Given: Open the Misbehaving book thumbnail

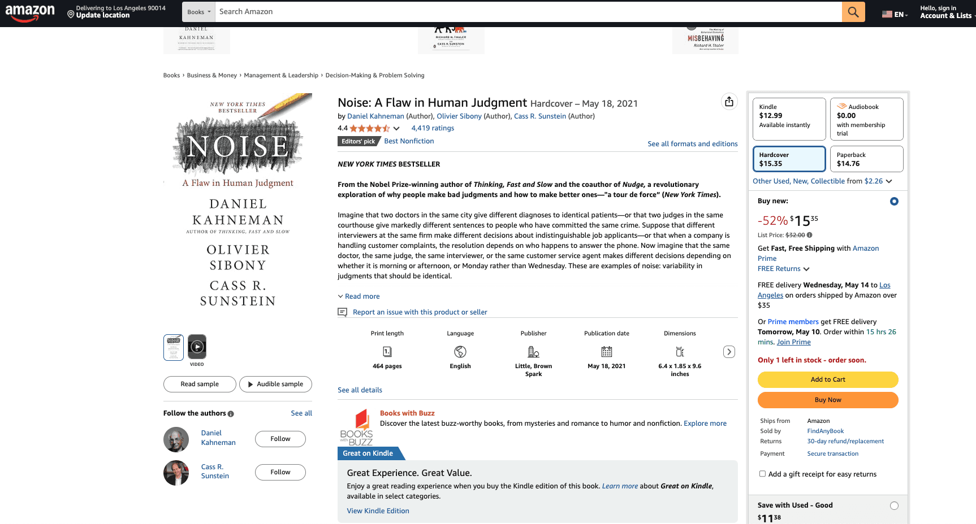Looking at the screenshot, I should (x=705, y=40).
